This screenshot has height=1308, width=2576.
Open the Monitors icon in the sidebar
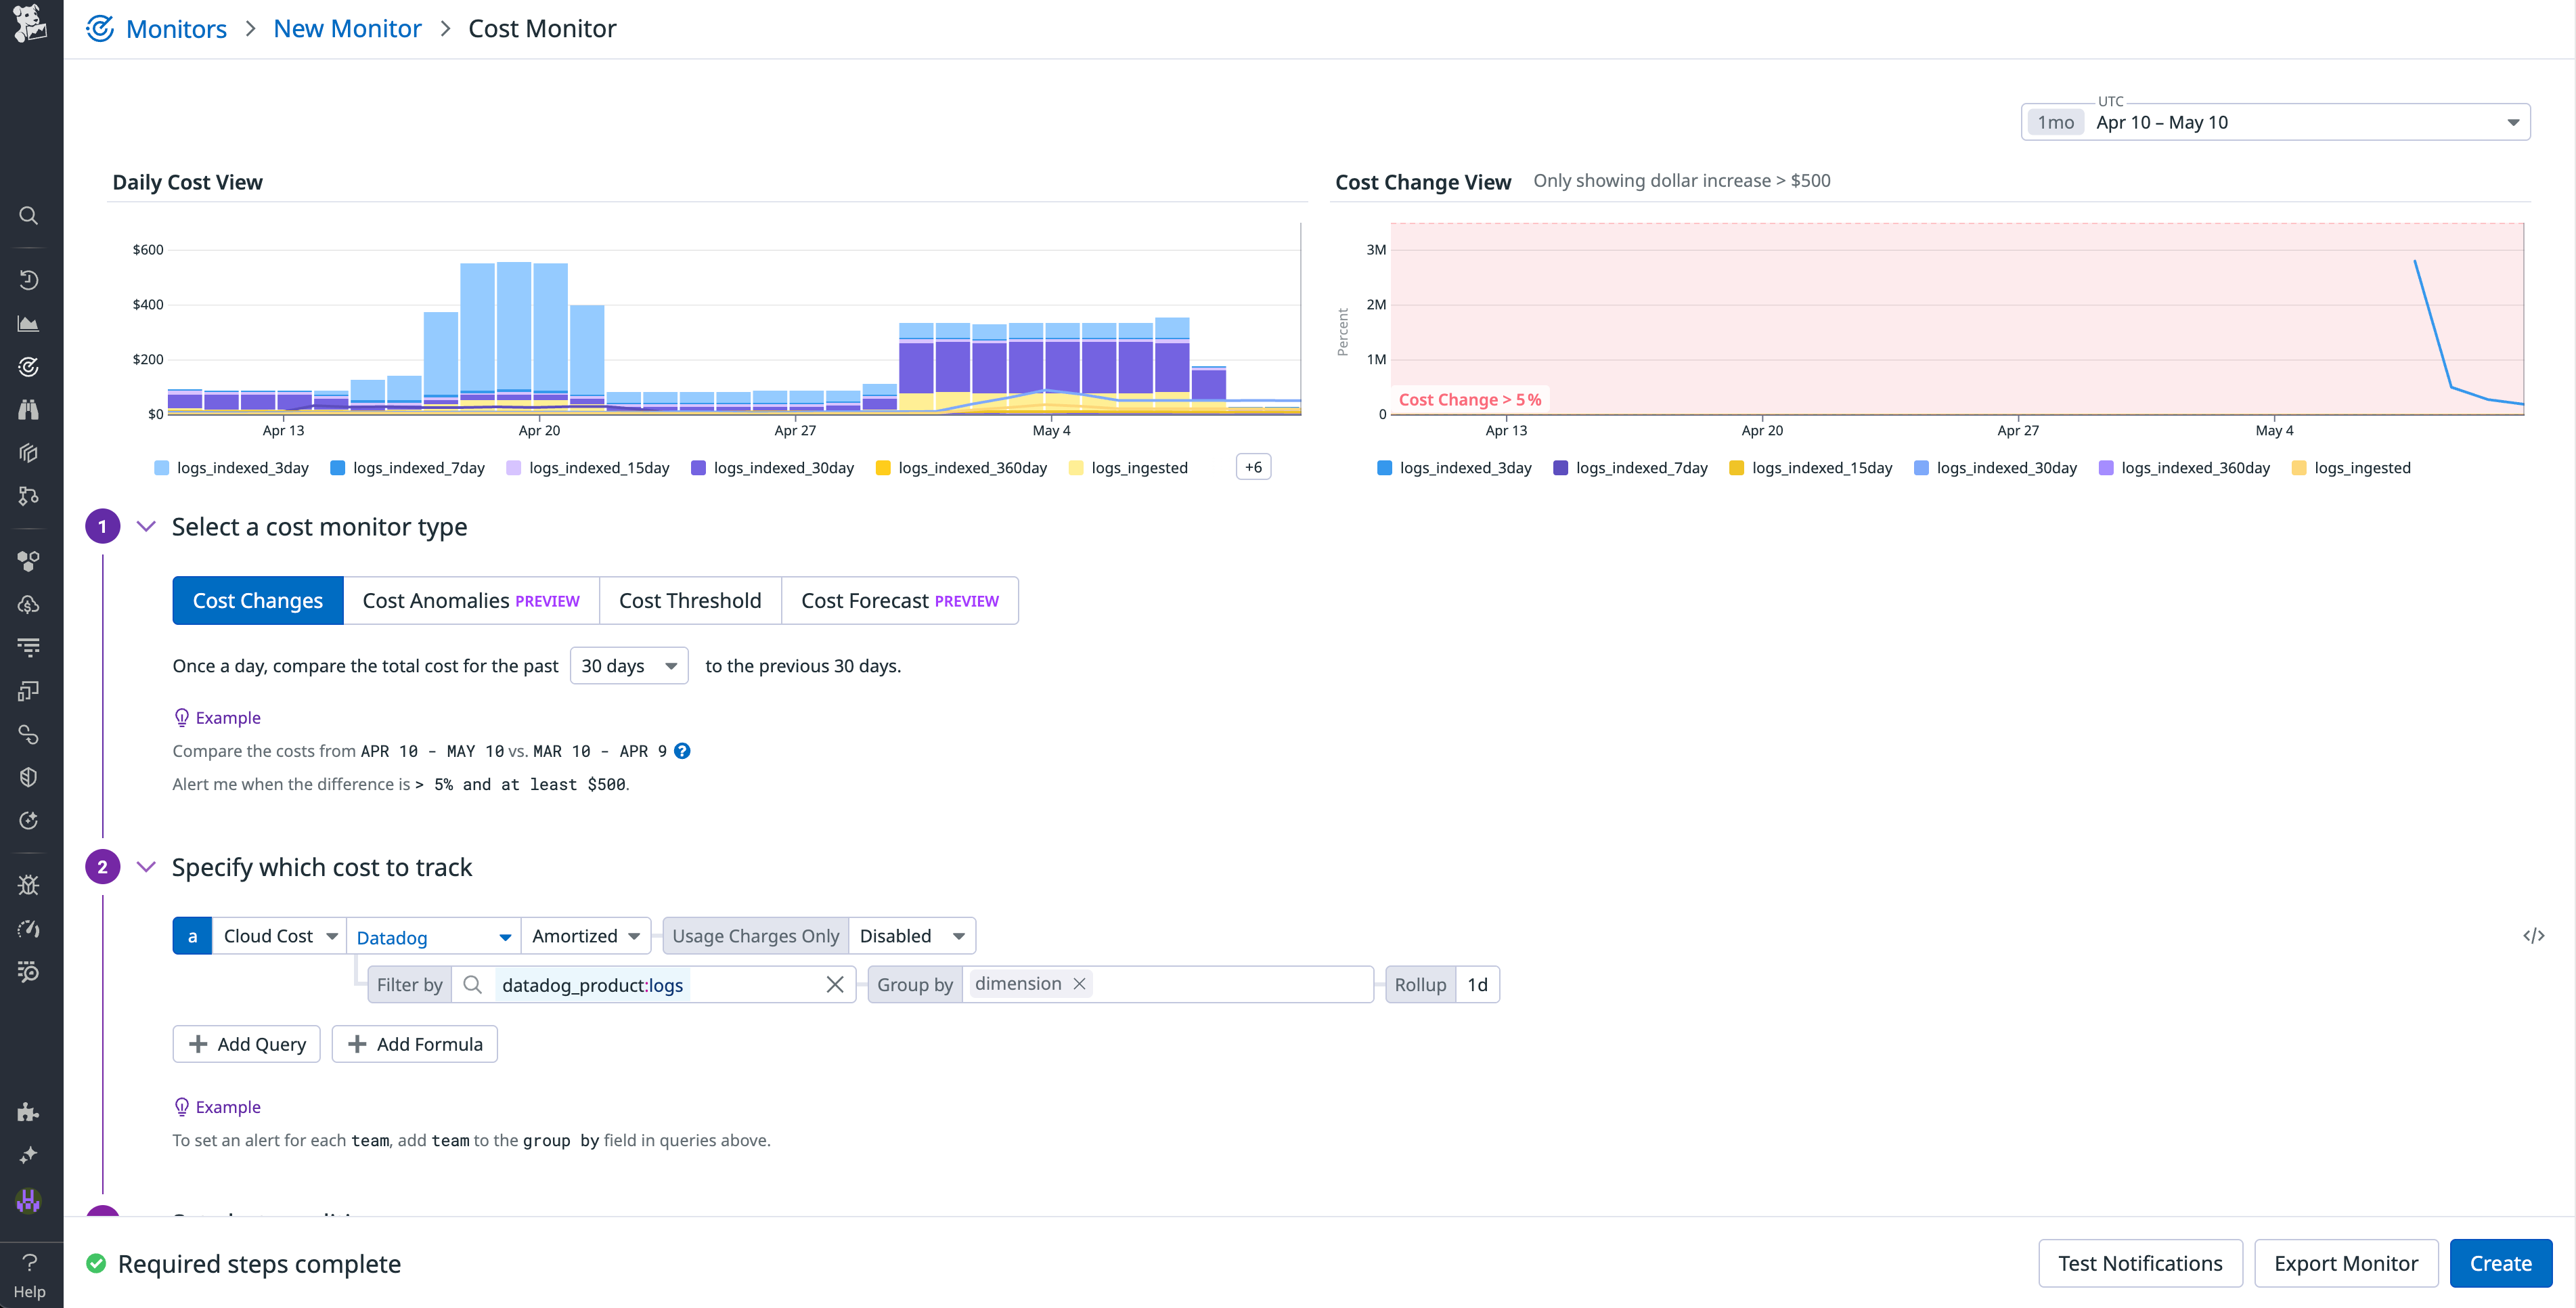click(x=29, y=366)
